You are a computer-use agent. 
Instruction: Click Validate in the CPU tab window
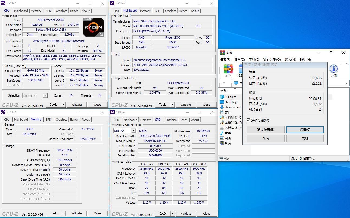tap(76, 104)
